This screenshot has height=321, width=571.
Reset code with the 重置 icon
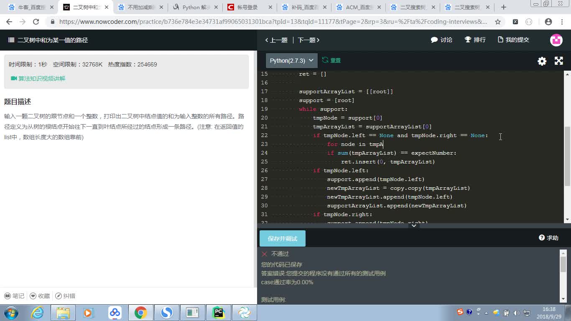click(x=331, y=60)
